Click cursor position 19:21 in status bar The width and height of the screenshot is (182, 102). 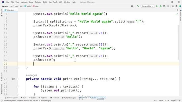point(156,101)
